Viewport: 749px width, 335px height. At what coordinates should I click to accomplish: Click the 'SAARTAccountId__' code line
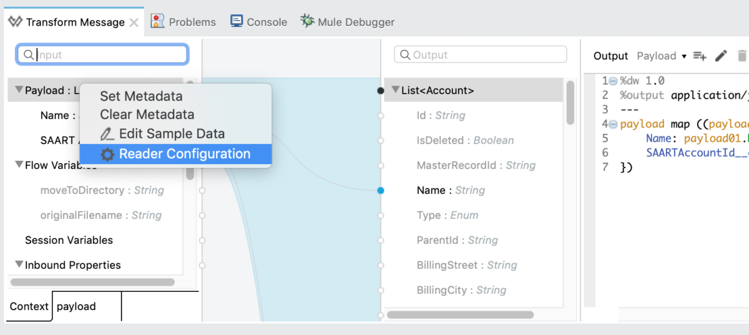[x=697, y=153]
